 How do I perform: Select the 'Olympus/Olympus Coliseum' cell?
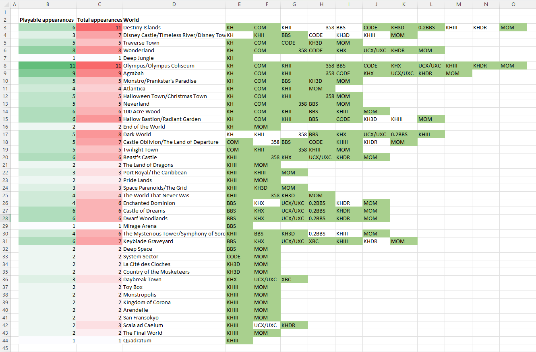tap(174, 65)
